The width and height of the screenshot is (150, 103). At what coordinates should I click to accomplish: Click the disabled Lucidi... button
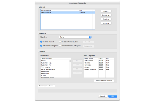(x=88, y=42)
